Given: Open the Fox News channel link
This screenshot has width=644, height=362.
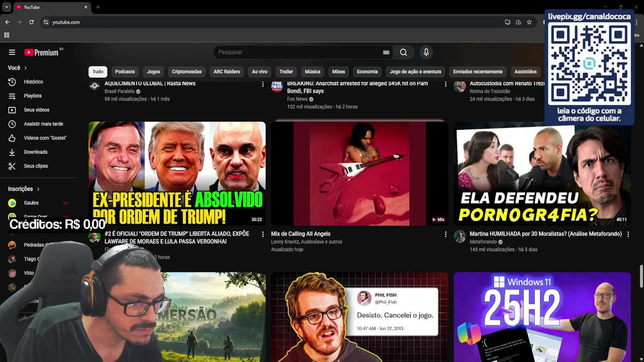Looking at the screenshot, I should coord(297,99).
